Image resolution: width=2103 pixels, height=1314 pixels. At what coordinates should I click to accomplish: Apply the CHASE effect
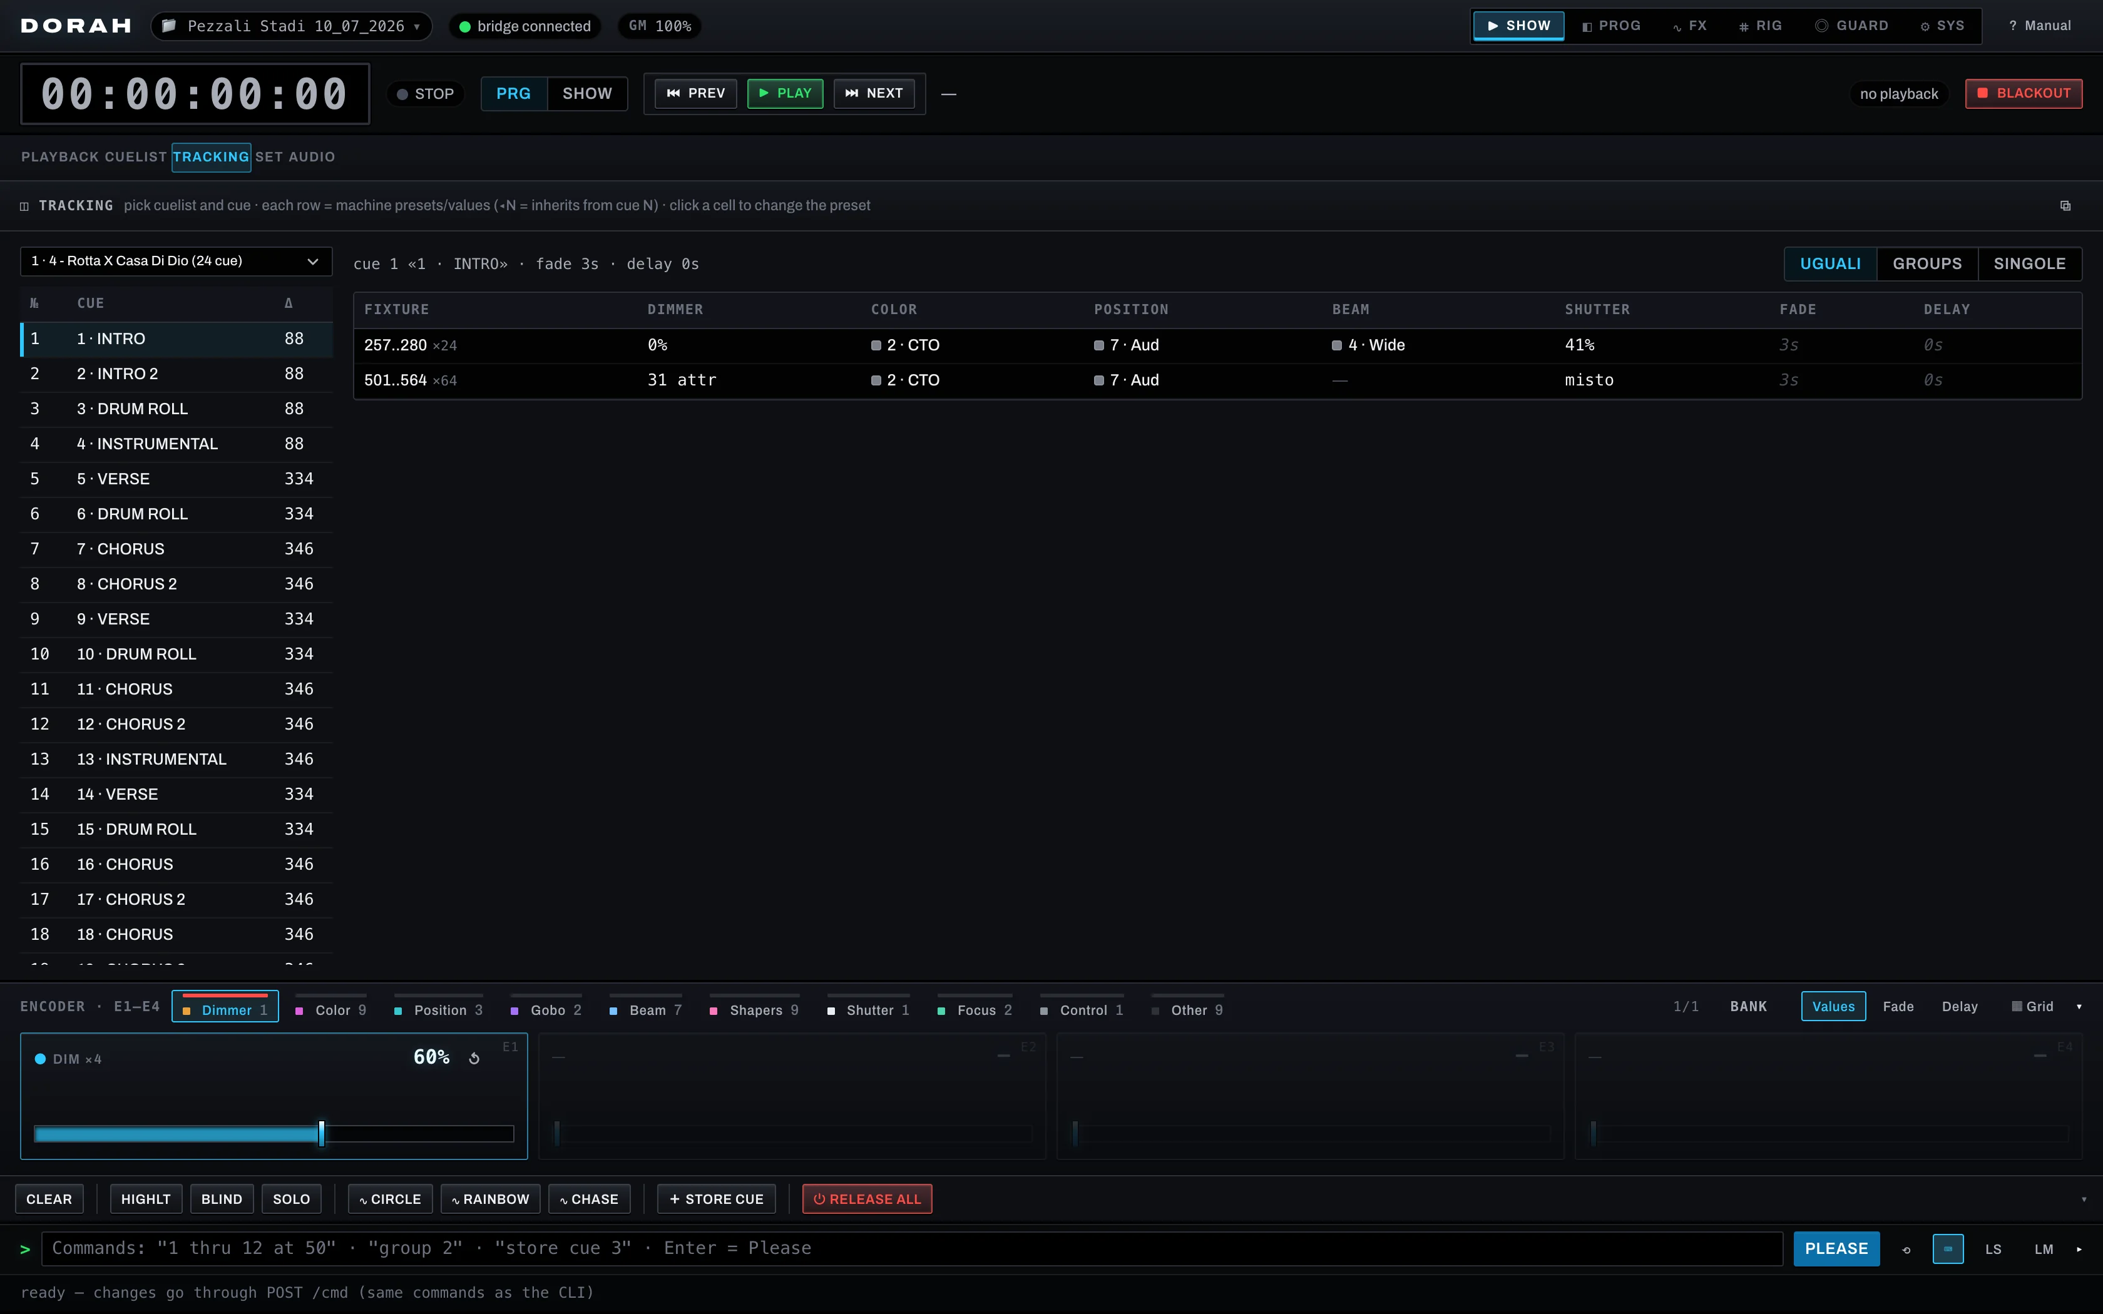pyautogui.click(x=589, y=1199)
